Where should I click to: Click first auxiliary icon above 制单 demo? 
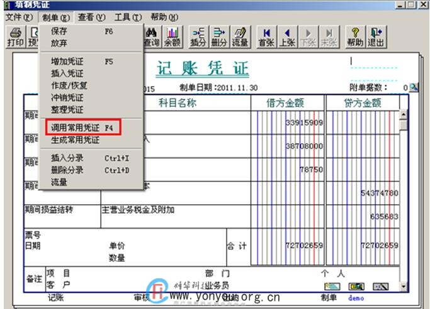(332, 286)
